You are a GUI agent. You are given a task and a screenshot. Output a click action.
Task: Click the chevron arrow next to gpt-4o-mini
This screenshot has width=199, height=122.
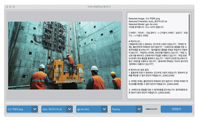coord(104,109)
